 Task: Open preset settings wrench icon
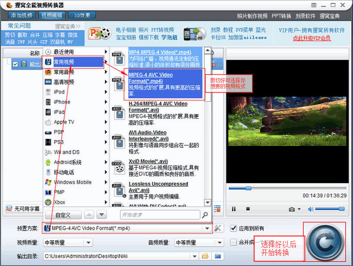218,228
